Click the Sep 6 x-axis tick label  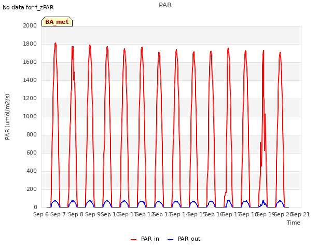pyautogui.click(x=41, y=214)
